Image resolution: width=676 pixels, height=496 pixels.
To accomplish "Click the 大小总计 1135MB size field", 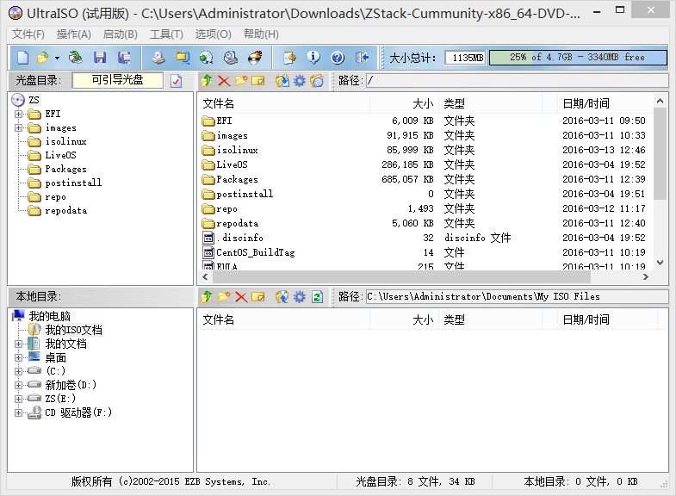I will click(x=465, y=58).
